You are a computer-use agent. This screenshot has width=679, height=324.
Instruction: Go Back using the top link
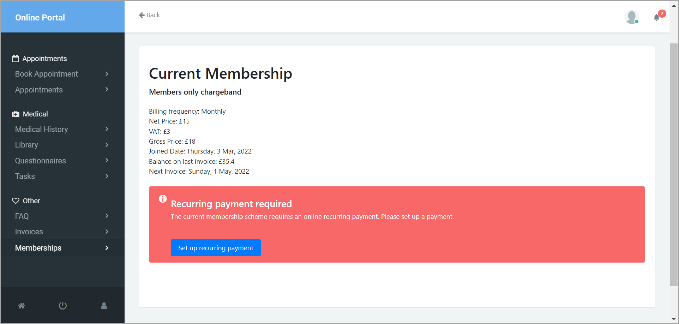point(150,15)
